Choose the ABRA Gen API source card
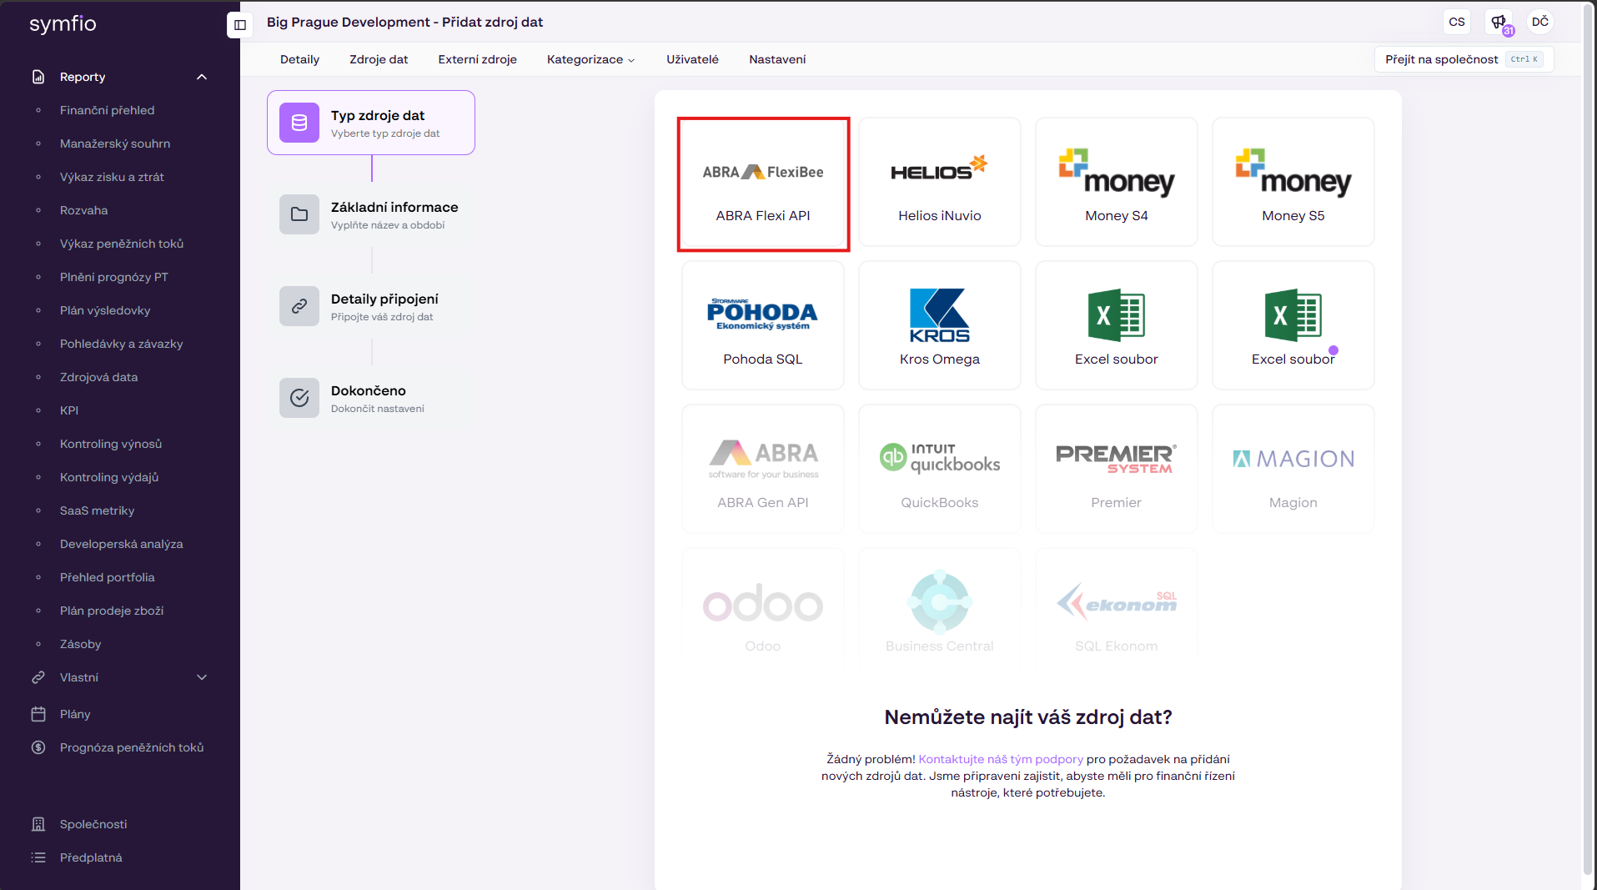Screen dimensions: 1597x890 click(x=763, y=469)
